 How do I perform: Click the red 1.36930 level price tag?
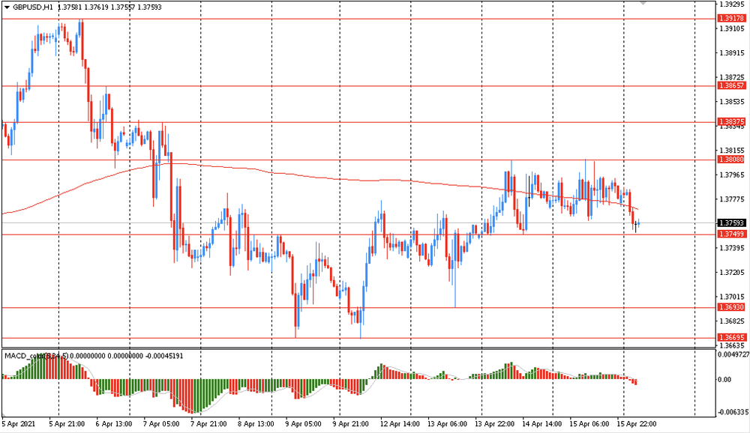pyautogui.click(x=732, y=307)
